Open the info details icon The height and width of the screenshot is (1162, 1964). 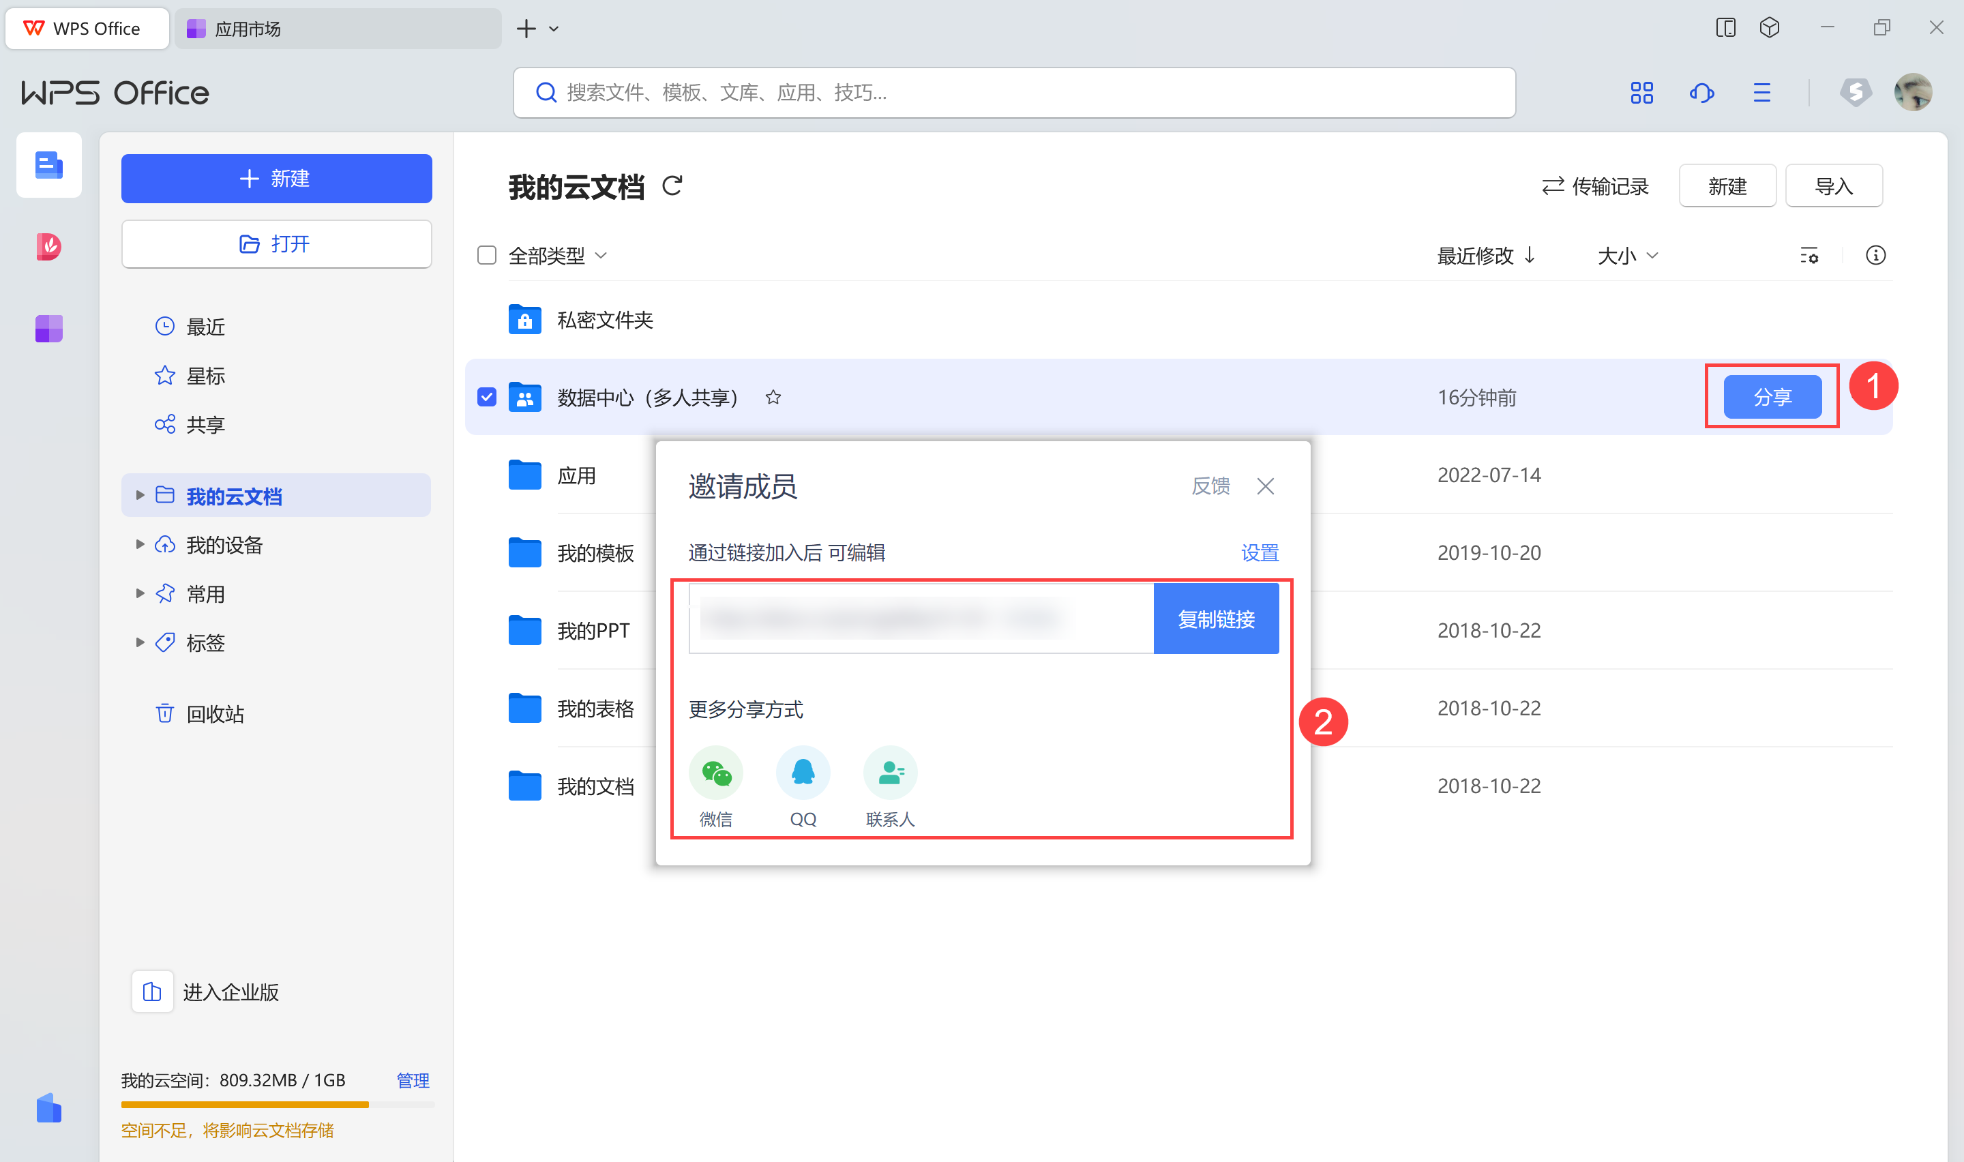point(1875,255)
